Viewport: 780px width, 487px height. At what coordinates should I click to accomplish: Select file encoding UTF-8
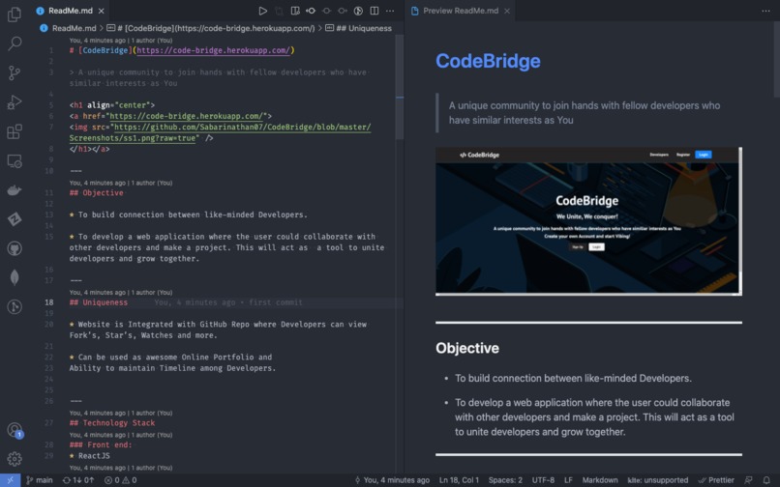tap(543, 480)
